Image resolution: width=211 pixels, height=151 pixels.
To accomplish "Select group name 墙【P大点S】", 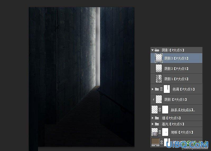I will coord(171,118).
